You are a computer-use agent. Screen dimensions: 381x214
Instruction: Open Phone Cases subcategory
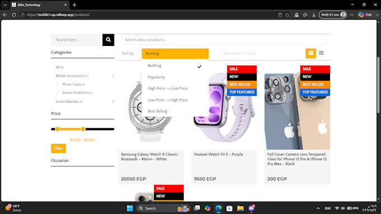(x=73, y=84)
